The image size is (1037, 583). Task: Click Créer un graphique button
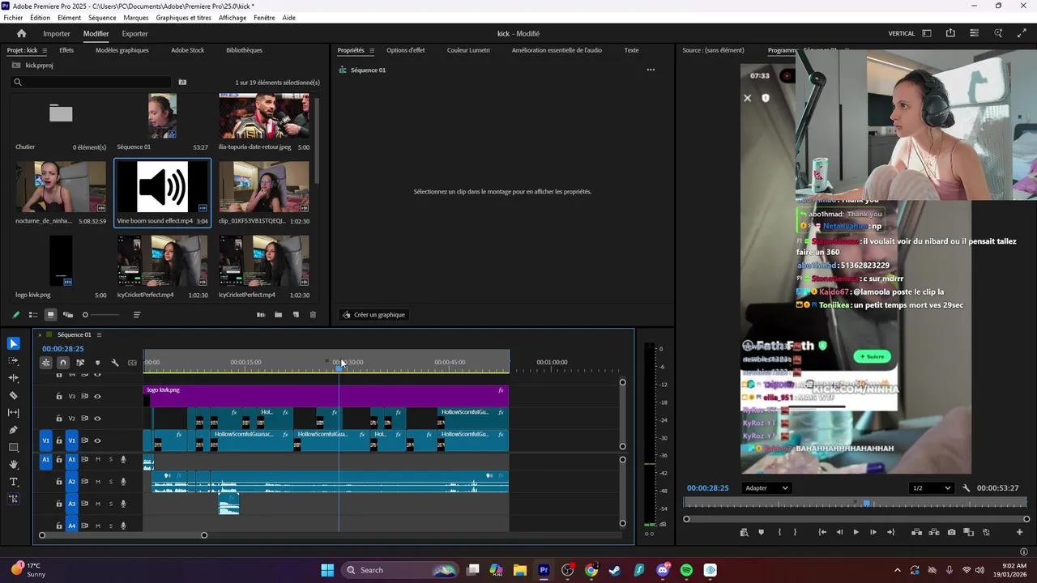coord(373,315)
